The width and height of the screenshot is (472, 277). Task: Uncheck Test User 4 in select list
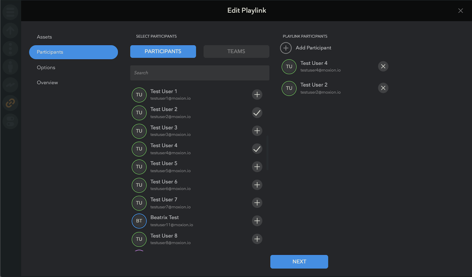tap(257, 149)
